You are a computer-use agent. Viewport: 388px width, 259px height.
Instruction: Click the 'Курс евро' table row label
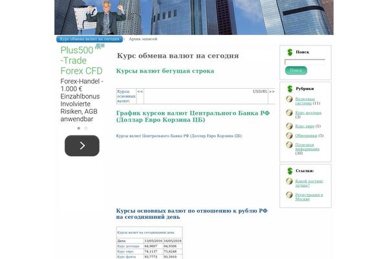pos(125,251)
